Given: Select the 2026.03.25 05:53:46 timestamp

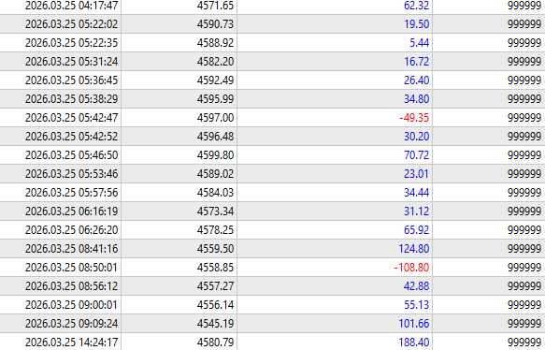Looking at the screenshot, I should [x=72, y=174].
